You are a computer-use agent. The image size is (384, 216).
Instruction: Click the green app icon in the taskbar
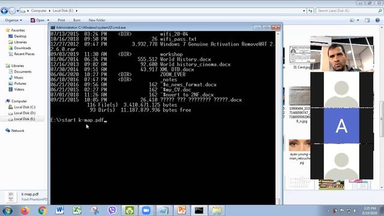click(x=130, y=211)
